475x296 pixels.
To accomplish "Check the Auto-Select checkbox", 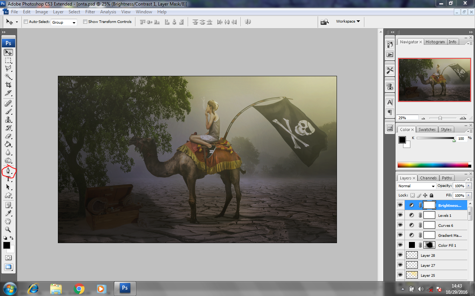I will 25,21.
